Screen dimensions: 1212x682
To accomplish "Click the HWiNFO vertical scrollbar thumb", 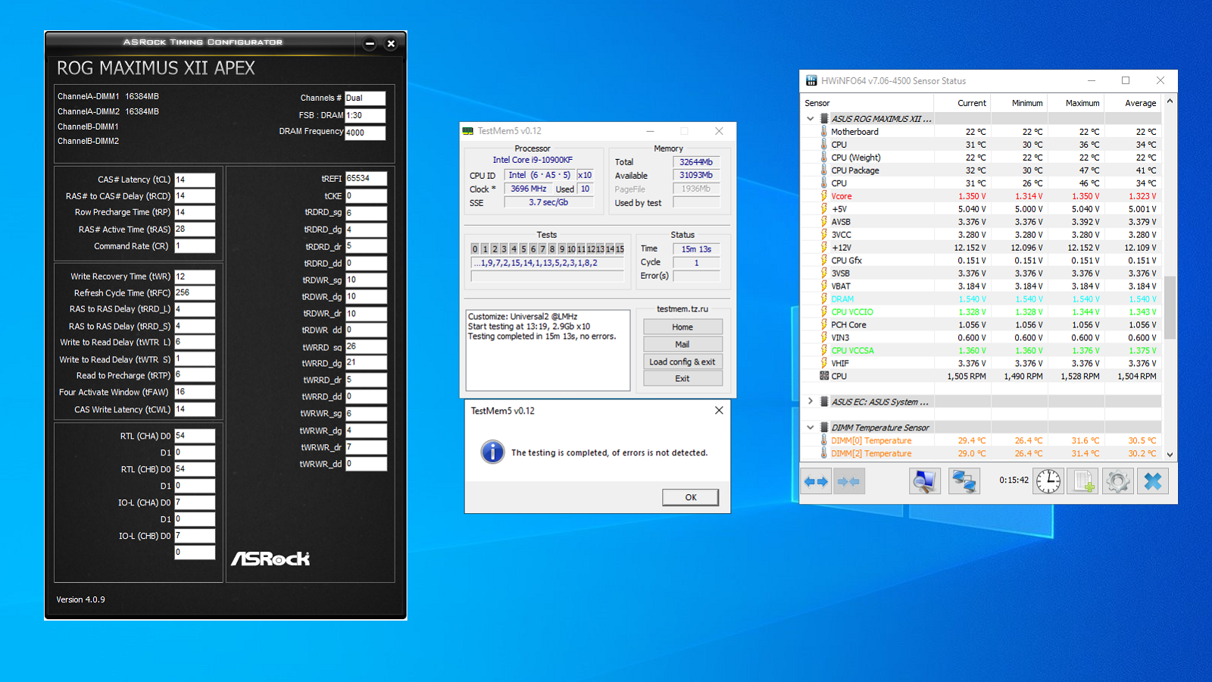I will pos(1170,308).
